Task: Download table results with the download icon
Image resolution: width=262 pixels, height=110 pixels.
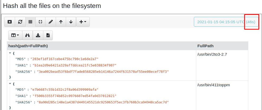Action: point(38,35)
